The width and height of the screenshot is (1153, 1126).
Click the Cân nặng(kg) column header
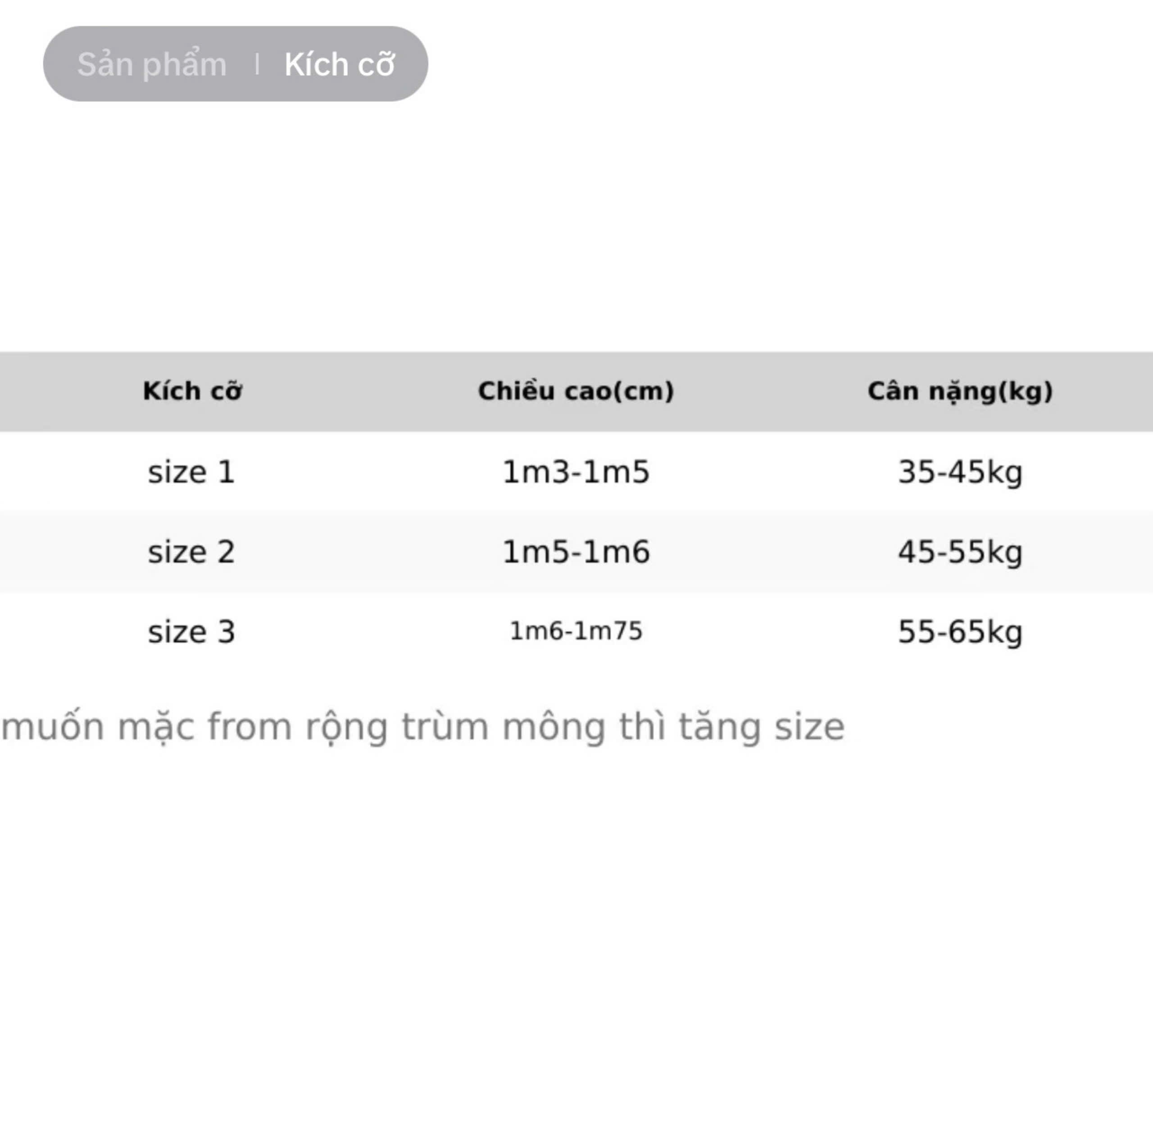point(960,391)
